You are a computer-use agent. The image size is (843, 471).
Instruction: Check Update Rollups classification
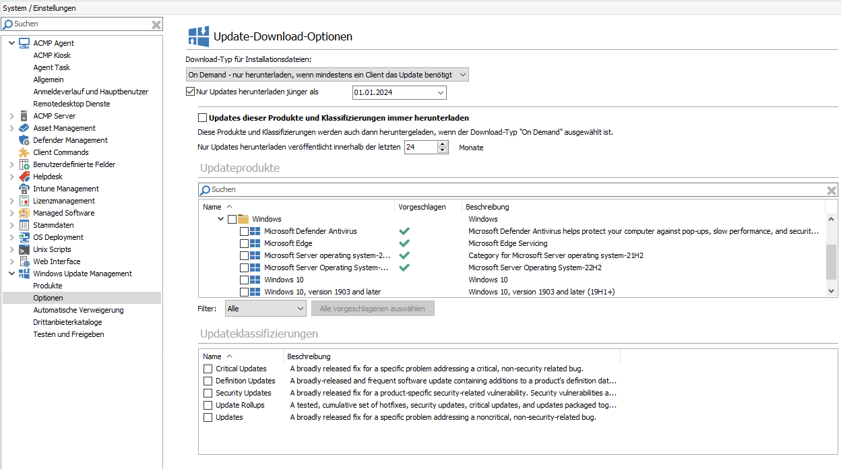(208, 405)
